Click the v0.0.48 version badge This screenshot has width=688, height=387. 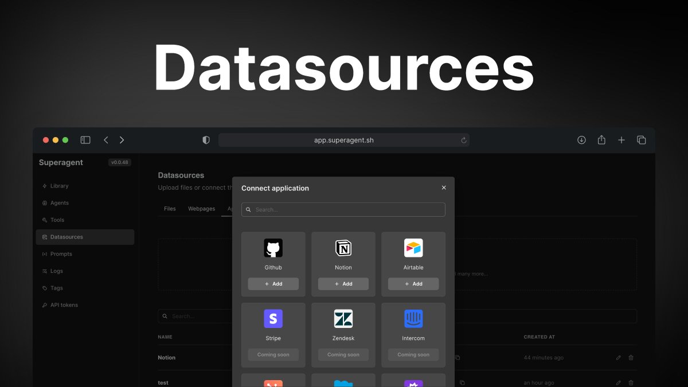(x=120, y=162)
